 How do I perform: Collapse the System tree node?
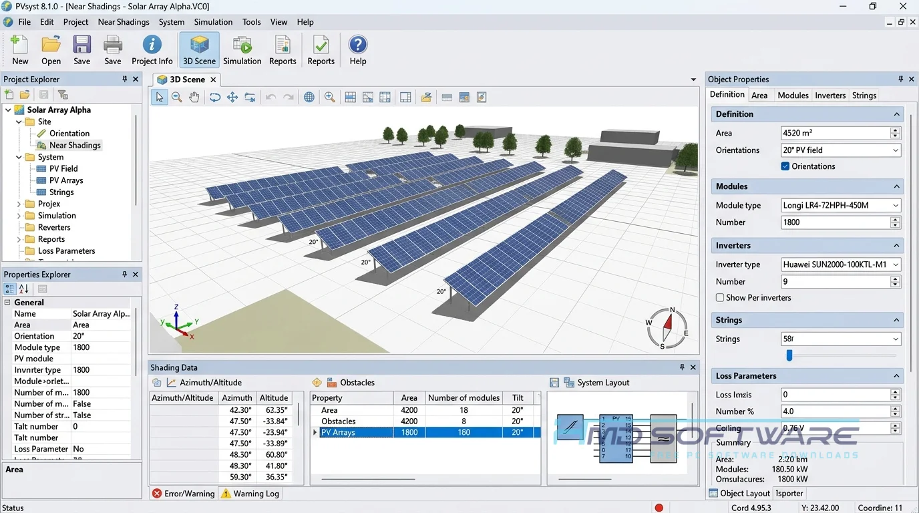(x=19, y=158)
